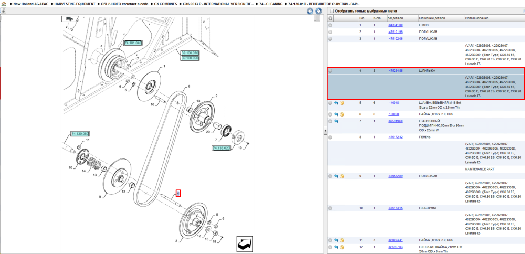Click blue replacement arrow for part 100020
This screenshot has width=525, height=254.
(x=336, y=114)
